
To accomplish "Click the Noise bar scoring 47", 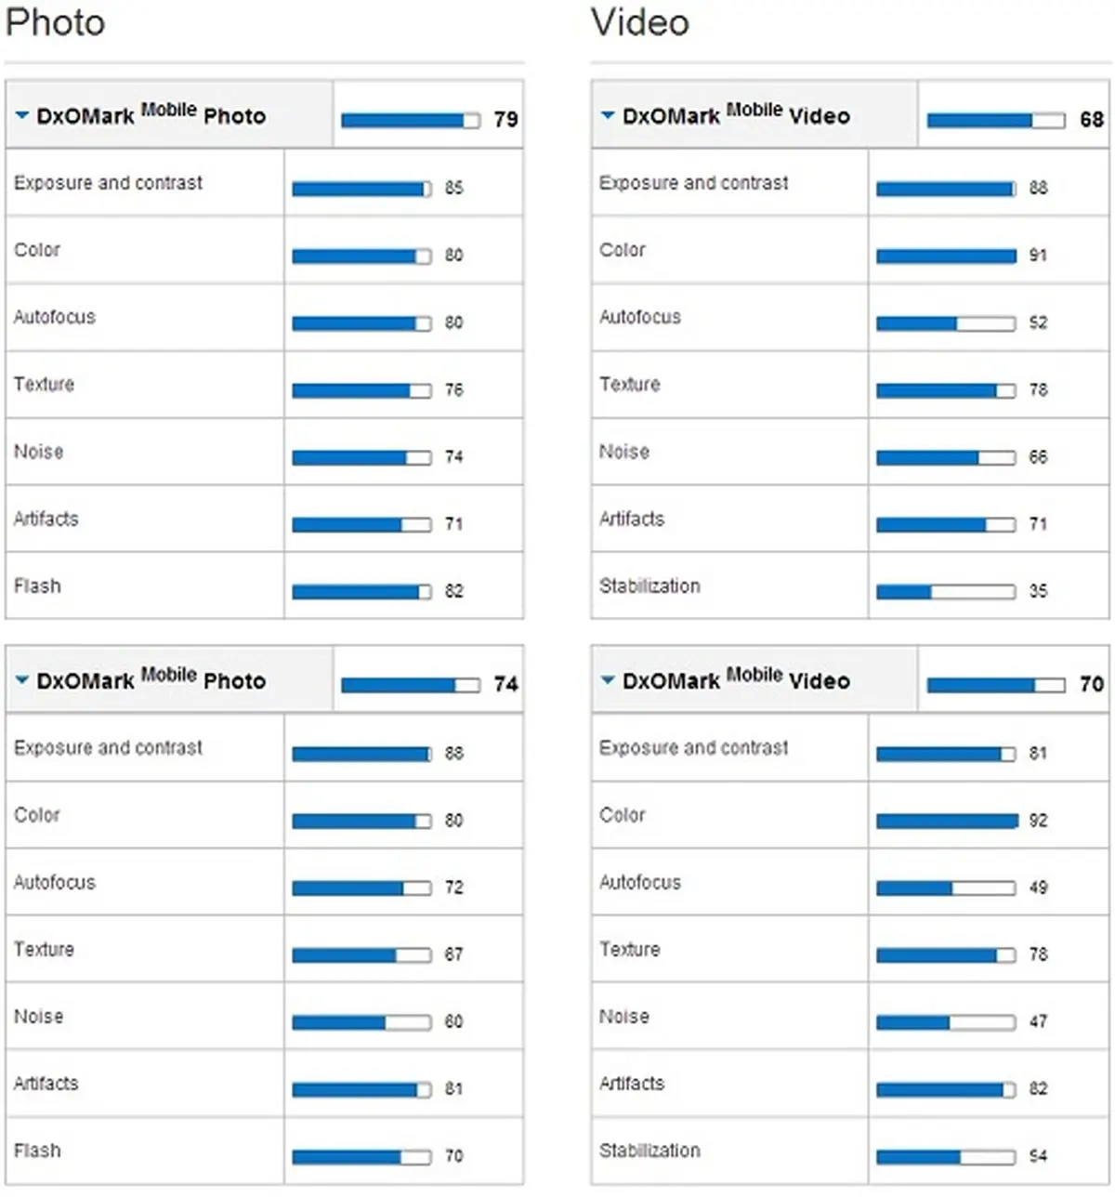I will coord(946,1022).
